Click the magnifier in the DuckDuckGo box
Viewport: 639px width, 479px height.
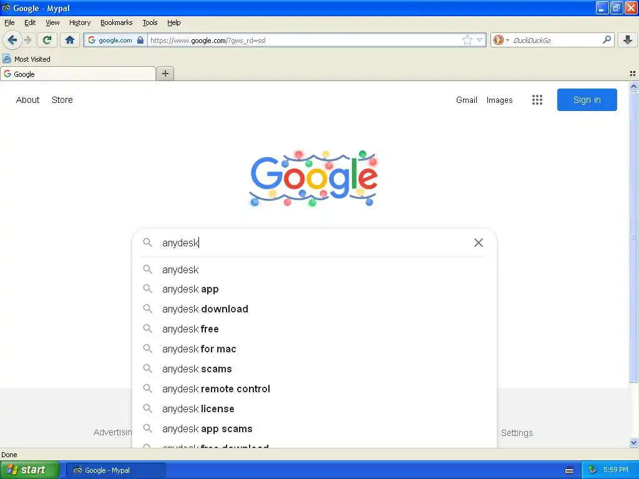point(607,40)
